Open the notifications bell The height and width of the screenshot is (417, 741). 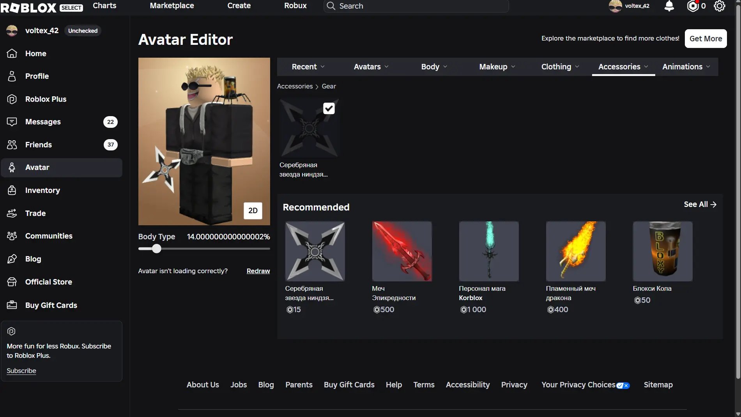pyautogui.click(x=669, y=6)
